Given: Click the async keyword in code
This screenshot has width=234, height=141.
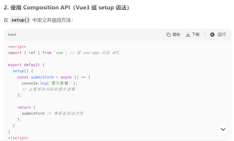Looking at the screenshot, I should click(x=66, y=77).
